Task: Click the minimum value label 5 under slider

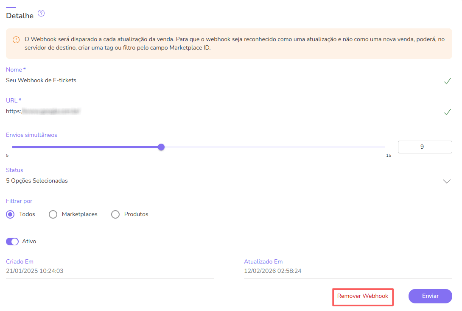Action: point(7,155)
